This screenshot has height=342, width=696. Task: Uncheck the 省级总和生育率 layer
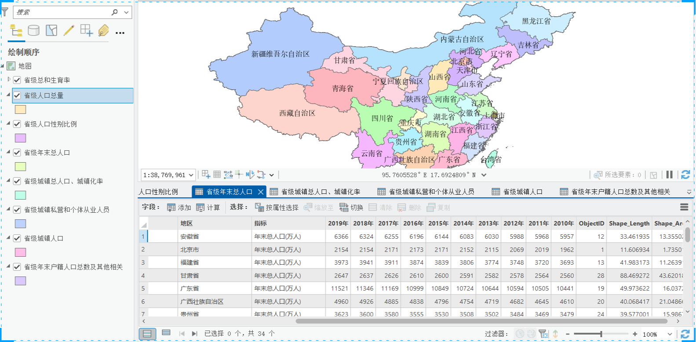[x=17, y=80]
